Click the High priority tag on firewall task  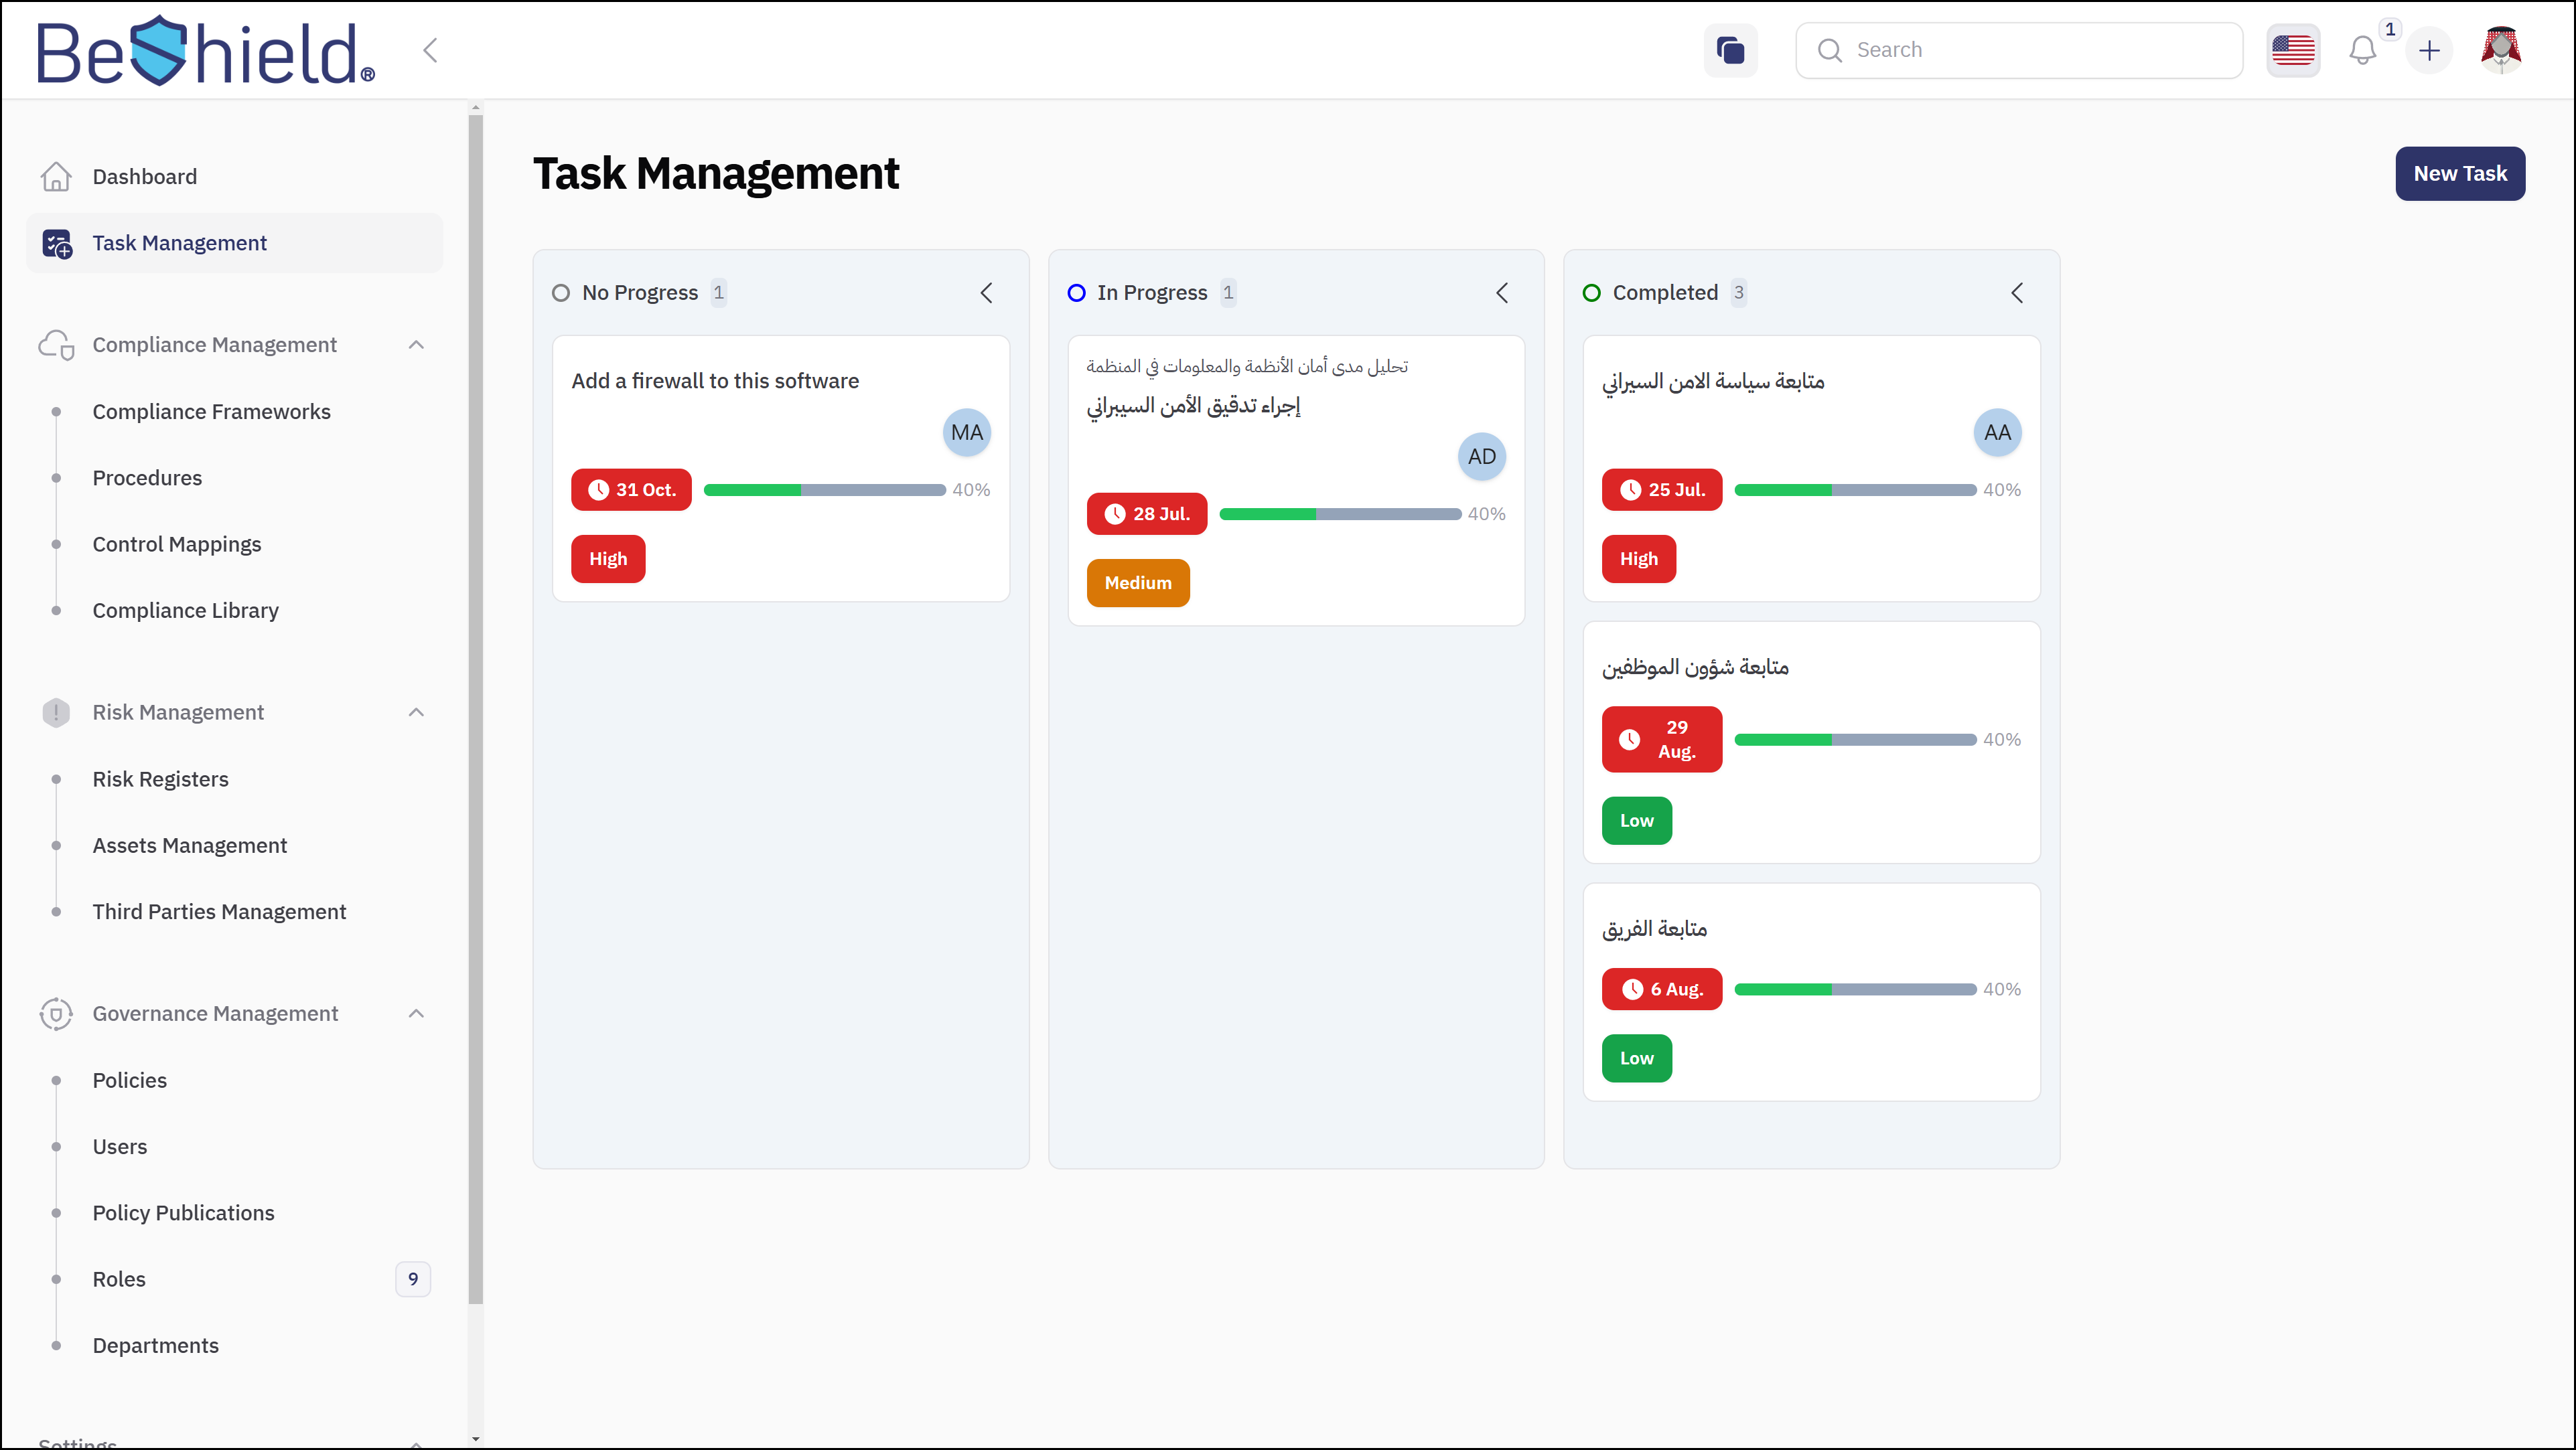tap(608, 558)
